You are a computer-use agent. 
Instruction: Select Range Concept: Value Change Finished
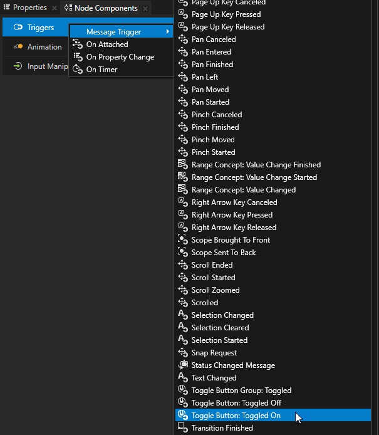coord(273,164)
